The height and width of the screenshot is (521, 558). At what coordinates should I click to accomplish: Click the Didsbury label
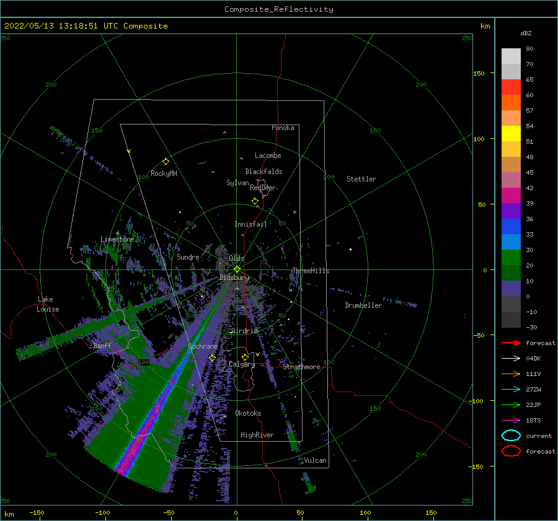[234, 278]
